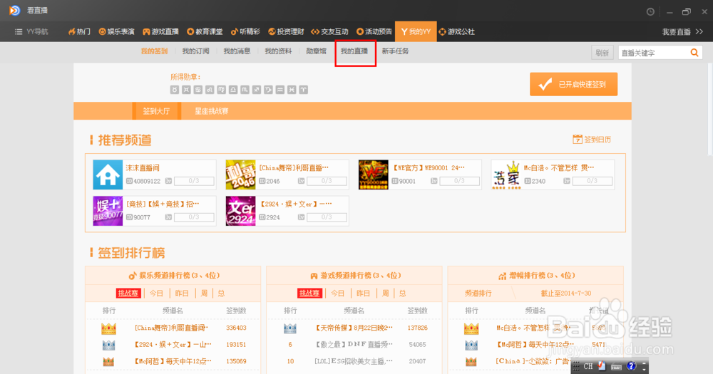Click the Scorpio zodiac medal icon

245,90
